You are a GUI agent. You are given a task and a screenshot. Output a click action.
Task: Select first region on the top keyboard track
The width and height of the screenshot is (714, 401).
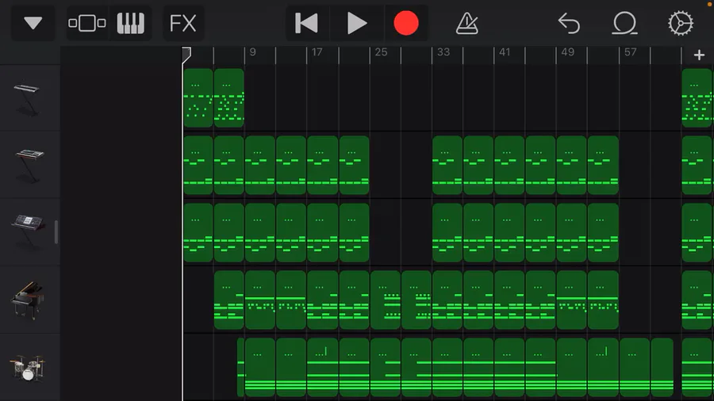[x=198, y=97]
